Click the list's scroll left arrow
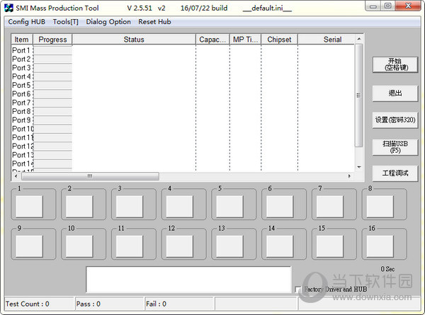 pyautogui.click(x=16, y=176)
